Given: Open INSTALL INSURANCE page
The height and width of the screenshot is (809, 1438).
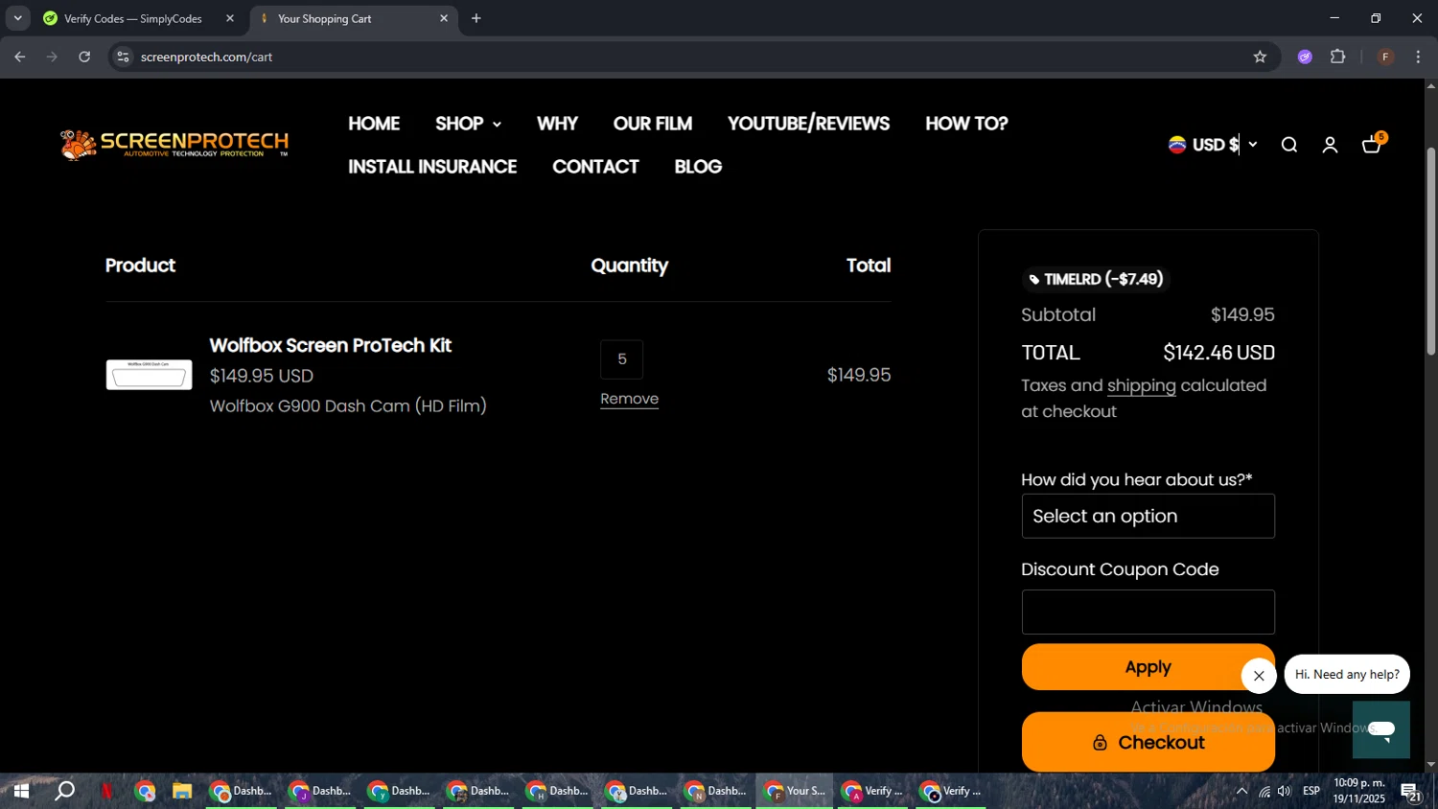Looking at the screenshot, I should point(432,167).
